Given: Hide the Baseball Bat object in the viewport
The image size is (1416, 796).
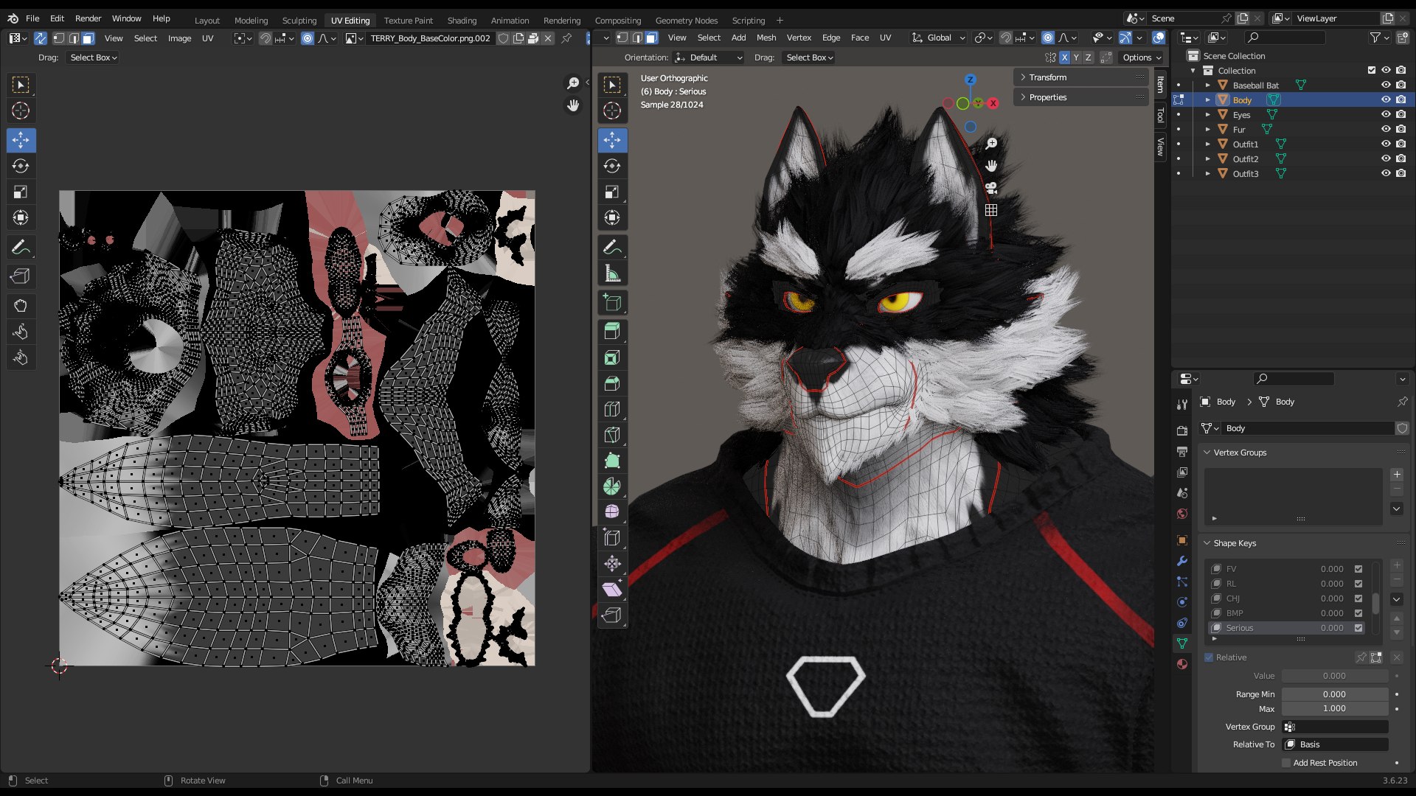Looking at the screenshot, I should pyautogui.click(x=1386, y=85).
